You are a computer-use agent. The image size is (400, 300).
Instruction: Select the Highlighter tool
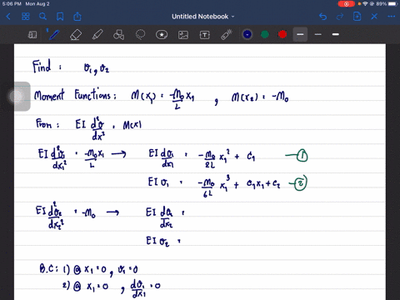(97, 35)
